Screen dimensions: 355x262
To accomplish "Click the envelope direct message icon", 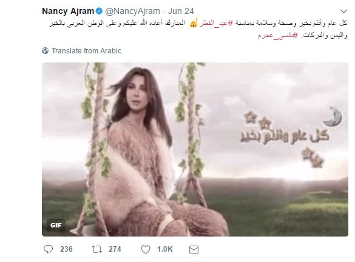I will (x=194, y=249).
